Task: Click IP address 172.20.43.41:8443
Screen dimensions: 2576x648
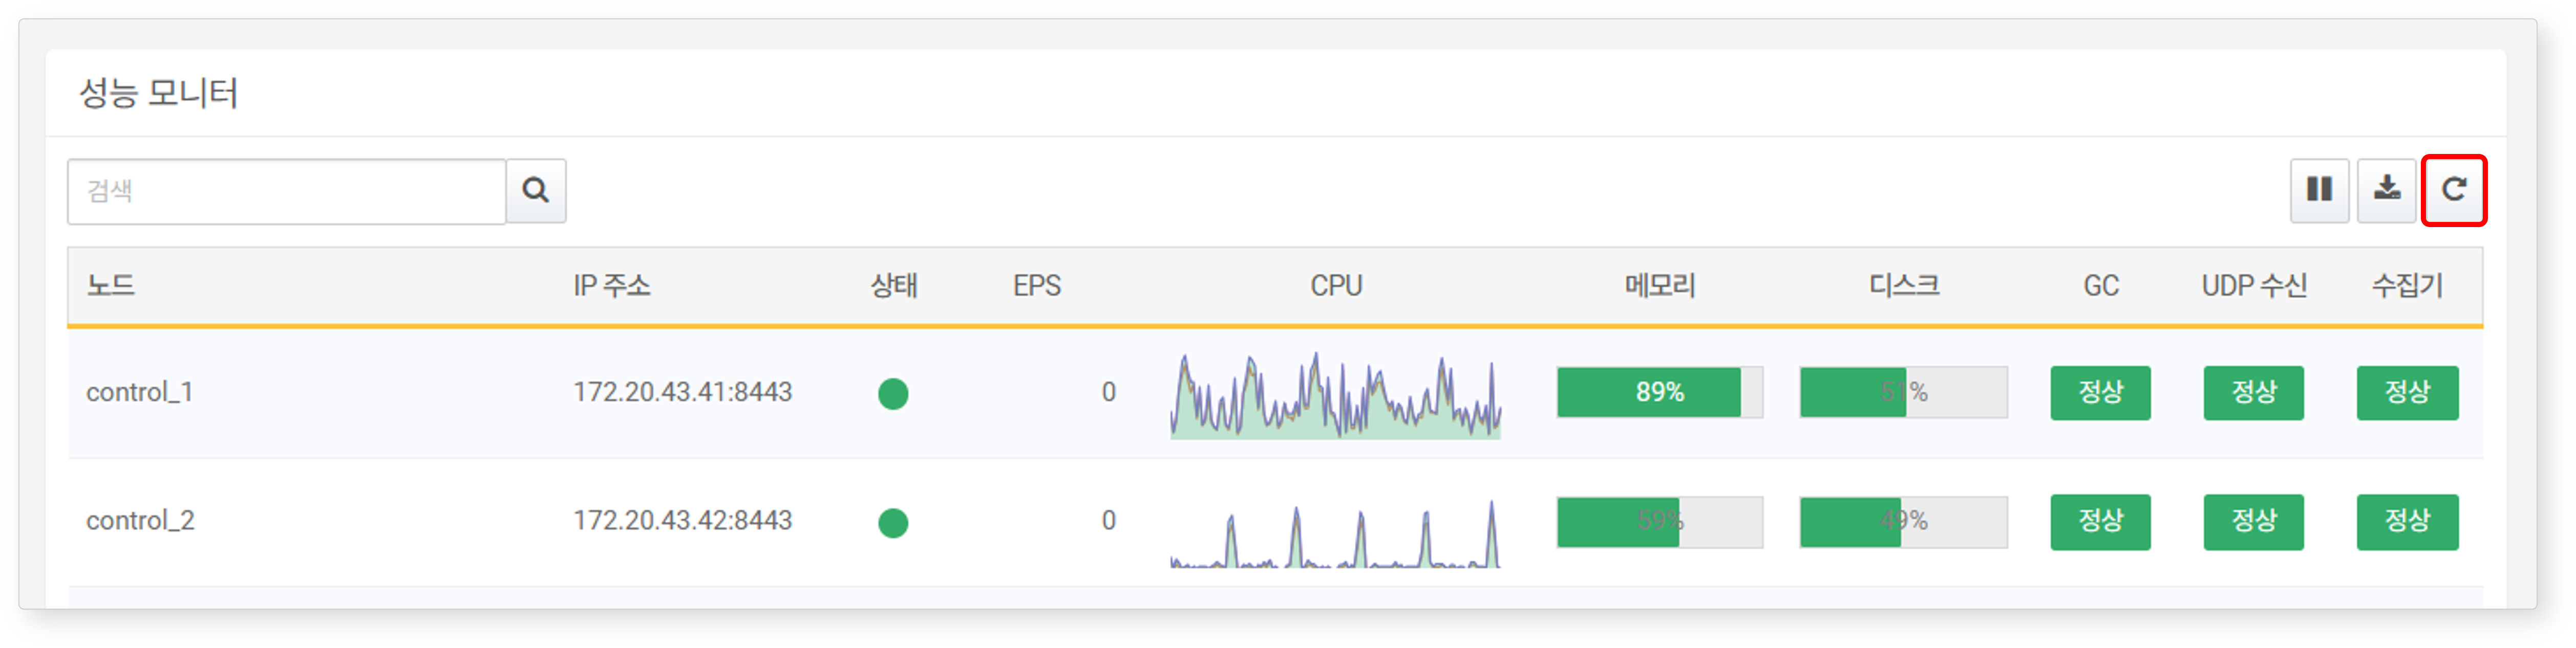Action: click(x=682, y=392)
